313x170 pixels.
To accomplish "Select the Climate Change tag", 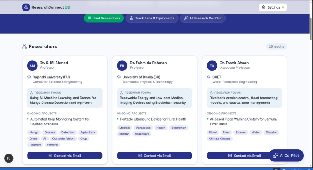I will coord(220,138).
